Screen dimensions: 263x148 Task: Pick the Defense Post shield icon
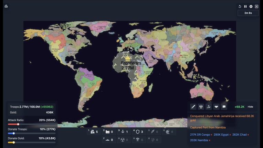point(137,132)
